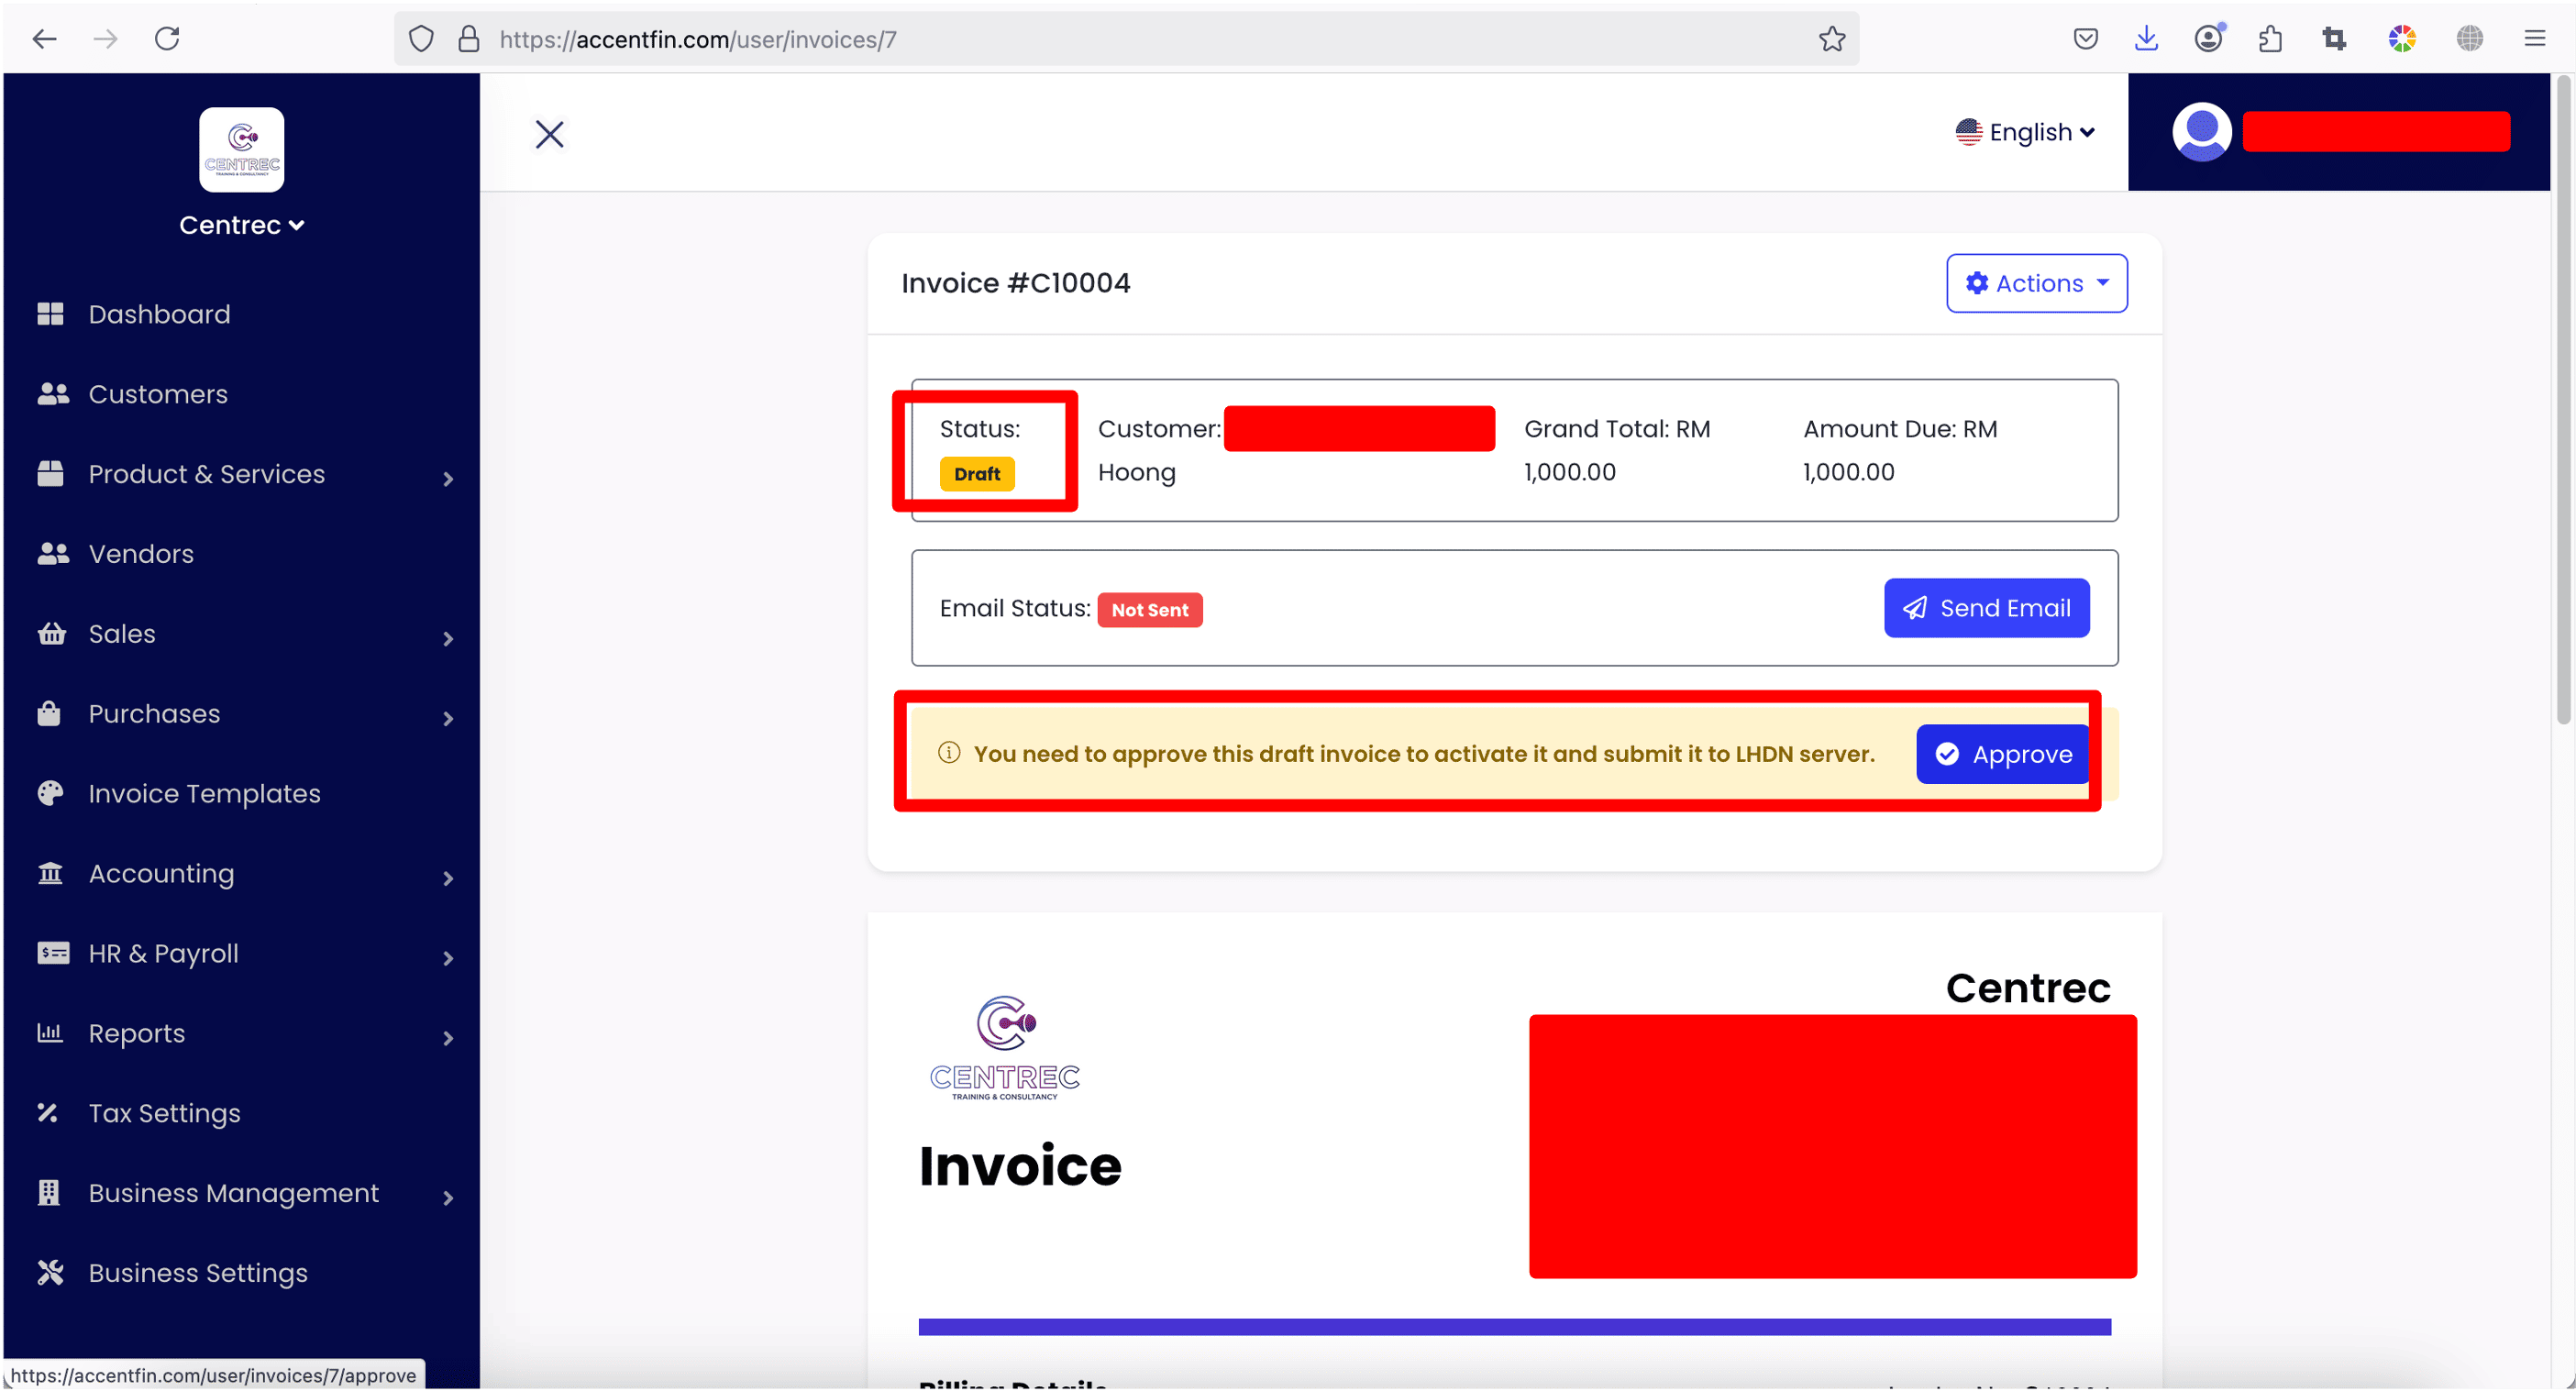Viewport: 2576px width, 1391px height.
Task: Open Invoice Templates via palette icon
Action: [51, 793]
